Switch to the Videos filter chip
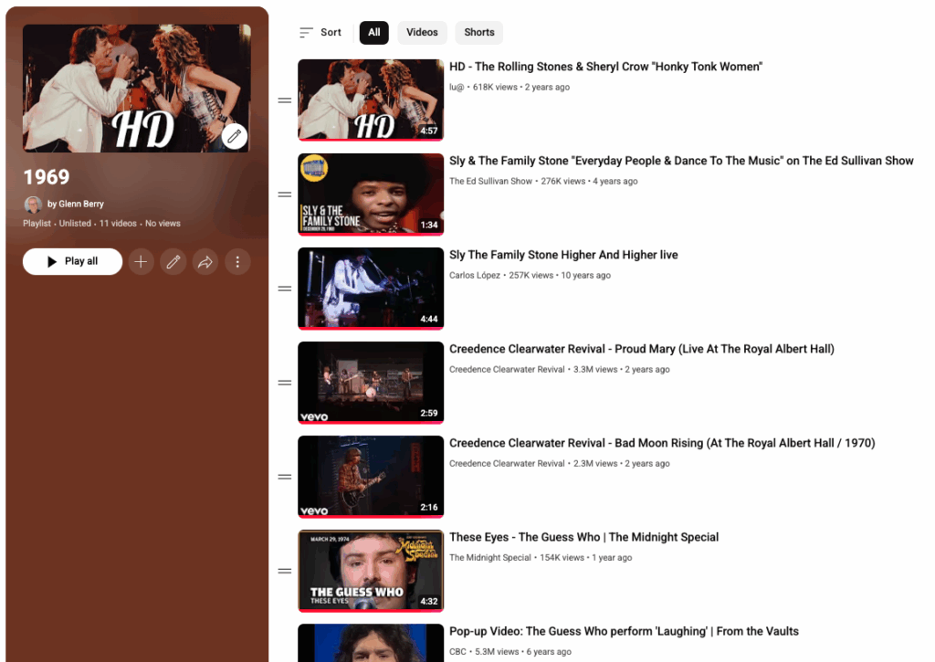Viewport: 935px width, 662px height. [422, 33]
